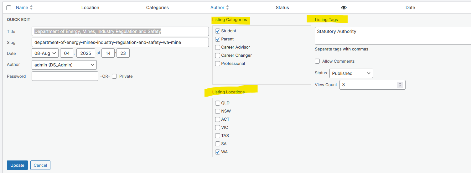Click the Update button
Image resolution: width=471 pixels, height=173 pixels.
pos(17,165)
